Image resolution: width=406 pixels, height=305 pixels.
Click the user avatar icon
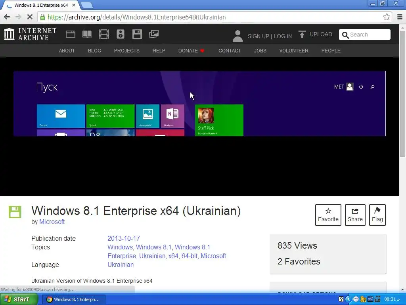coord(237,36)
